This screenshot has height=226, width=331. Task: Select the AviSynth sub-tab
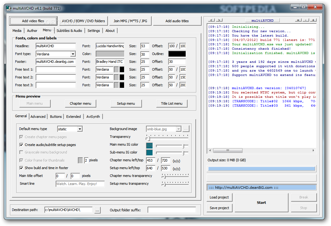point(93,117)
